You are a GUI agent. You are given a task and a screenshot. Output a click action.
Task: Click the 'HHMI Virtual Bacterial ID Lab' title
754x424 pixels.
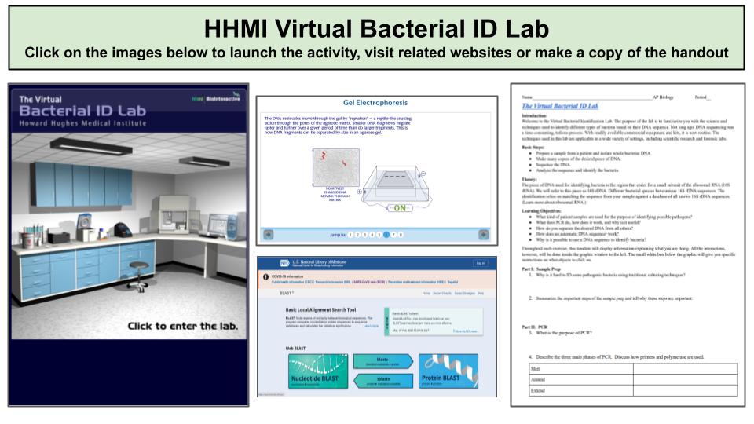tap(376, 28)
